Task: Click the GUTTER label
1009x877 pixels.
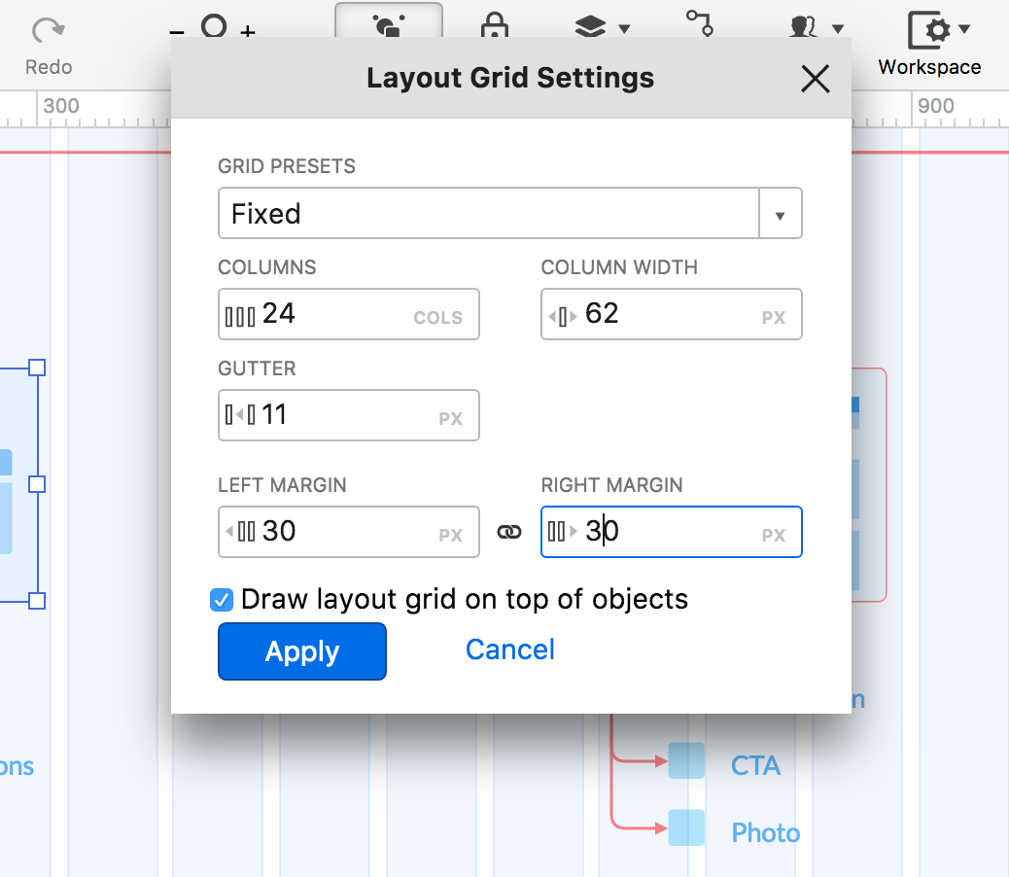Action: (257, 368)
